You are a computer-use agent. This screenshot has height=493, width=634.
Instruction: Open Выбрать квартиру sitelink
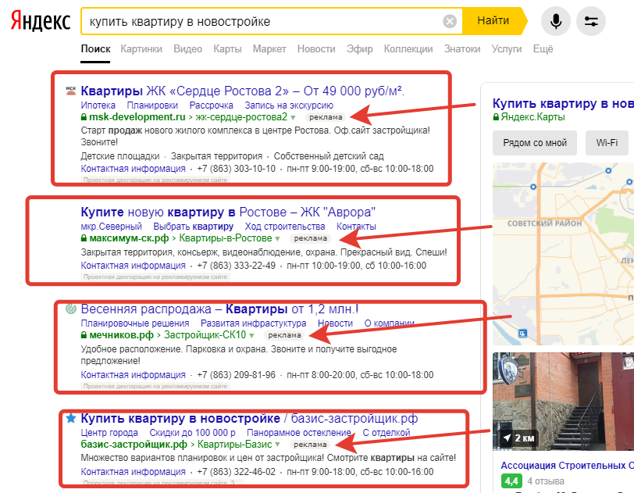(194, 227)
